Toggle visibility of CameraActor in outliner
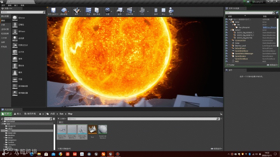This screenshot has height=157, width=280. click(227, 40)
